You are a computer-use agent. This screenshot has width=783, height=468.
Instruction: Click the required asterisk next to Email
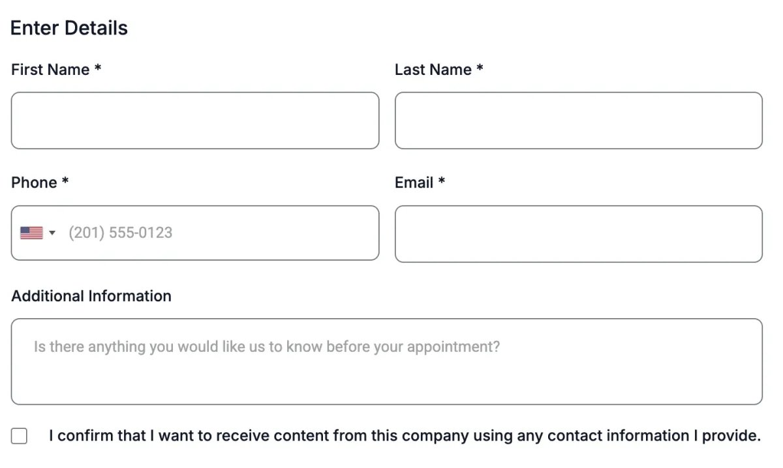pyautogui.click(x=442, y=181)
